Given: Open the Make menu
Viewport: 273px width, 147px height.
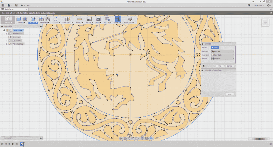Looking at the screenshot, I should point(98,23).
